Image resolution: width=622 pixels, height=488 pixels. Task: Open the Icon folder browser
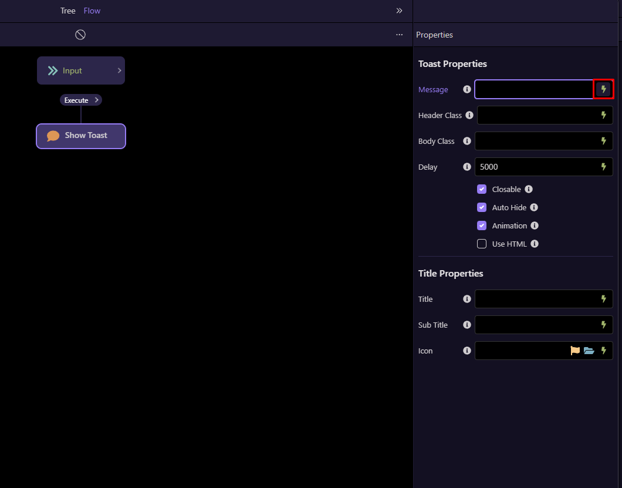[x=589, y=351]
